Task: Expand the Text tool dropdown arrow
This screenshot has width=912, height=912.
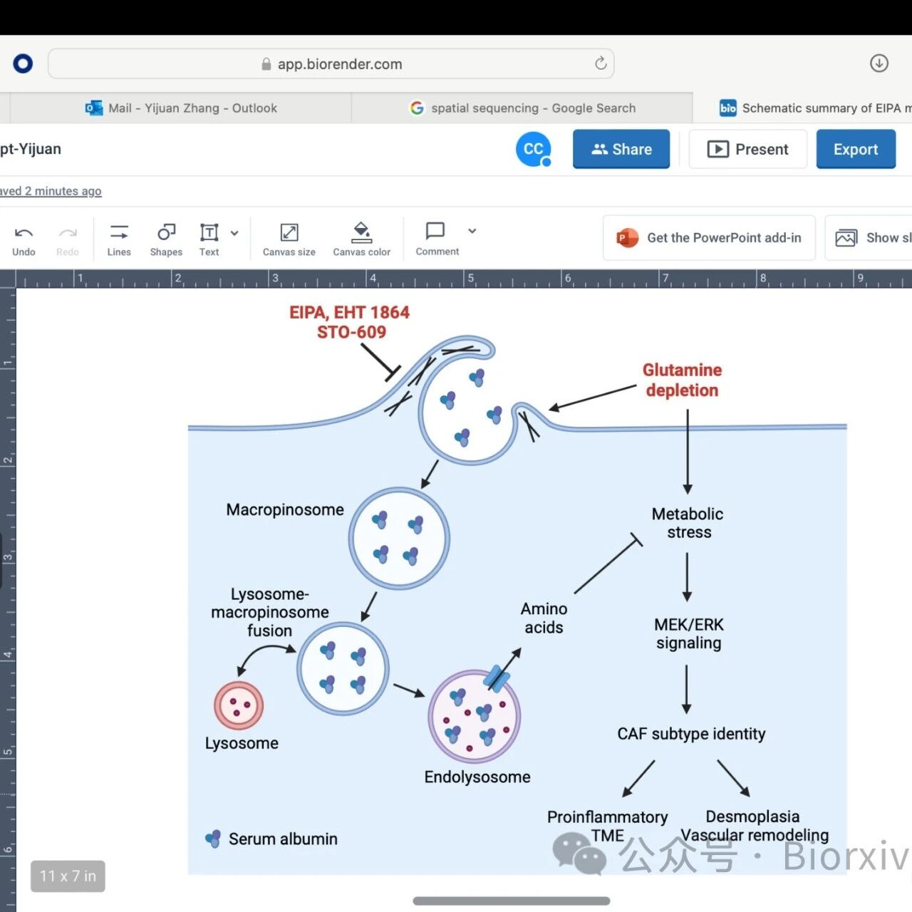Action: pos(234,233)
